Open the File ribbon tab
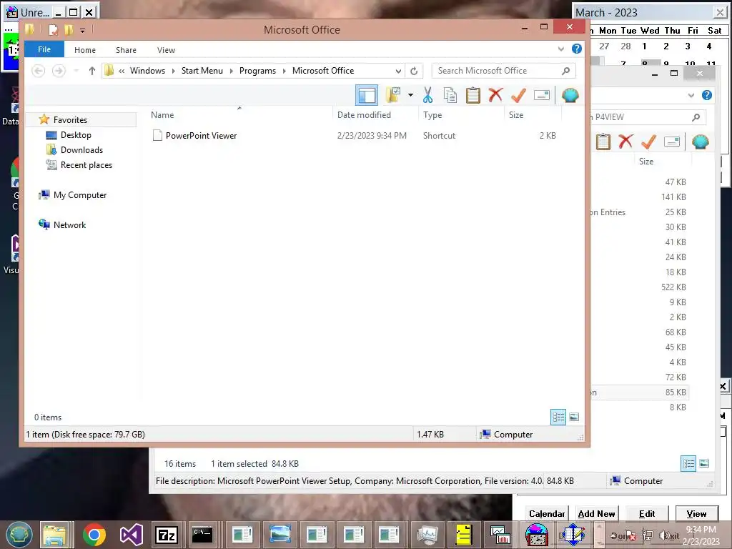The width and height of the screenshot is (732, 549). (44, 49)
